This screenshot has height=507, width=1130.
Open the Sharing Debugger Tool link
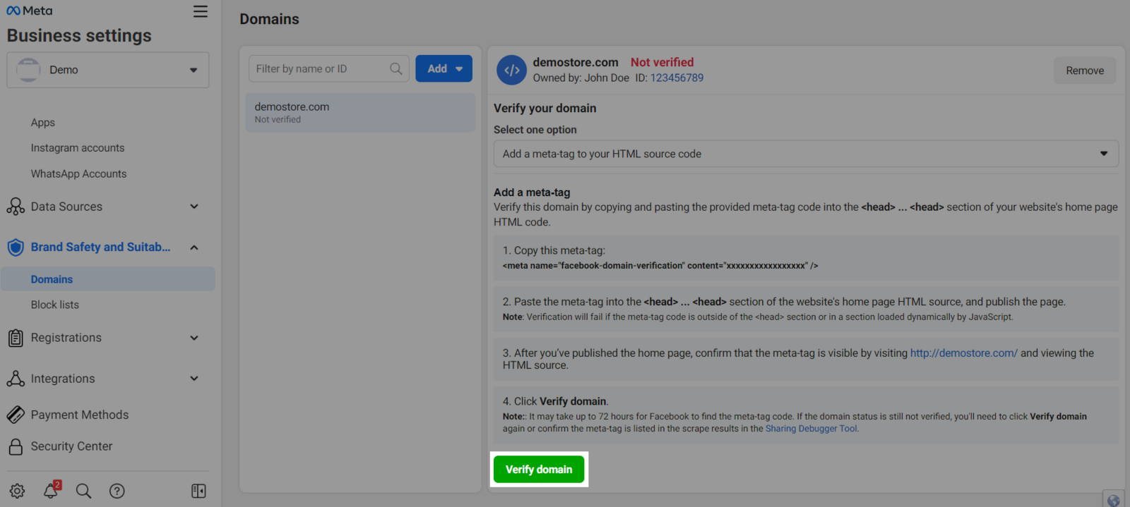[x=811, y=429]
